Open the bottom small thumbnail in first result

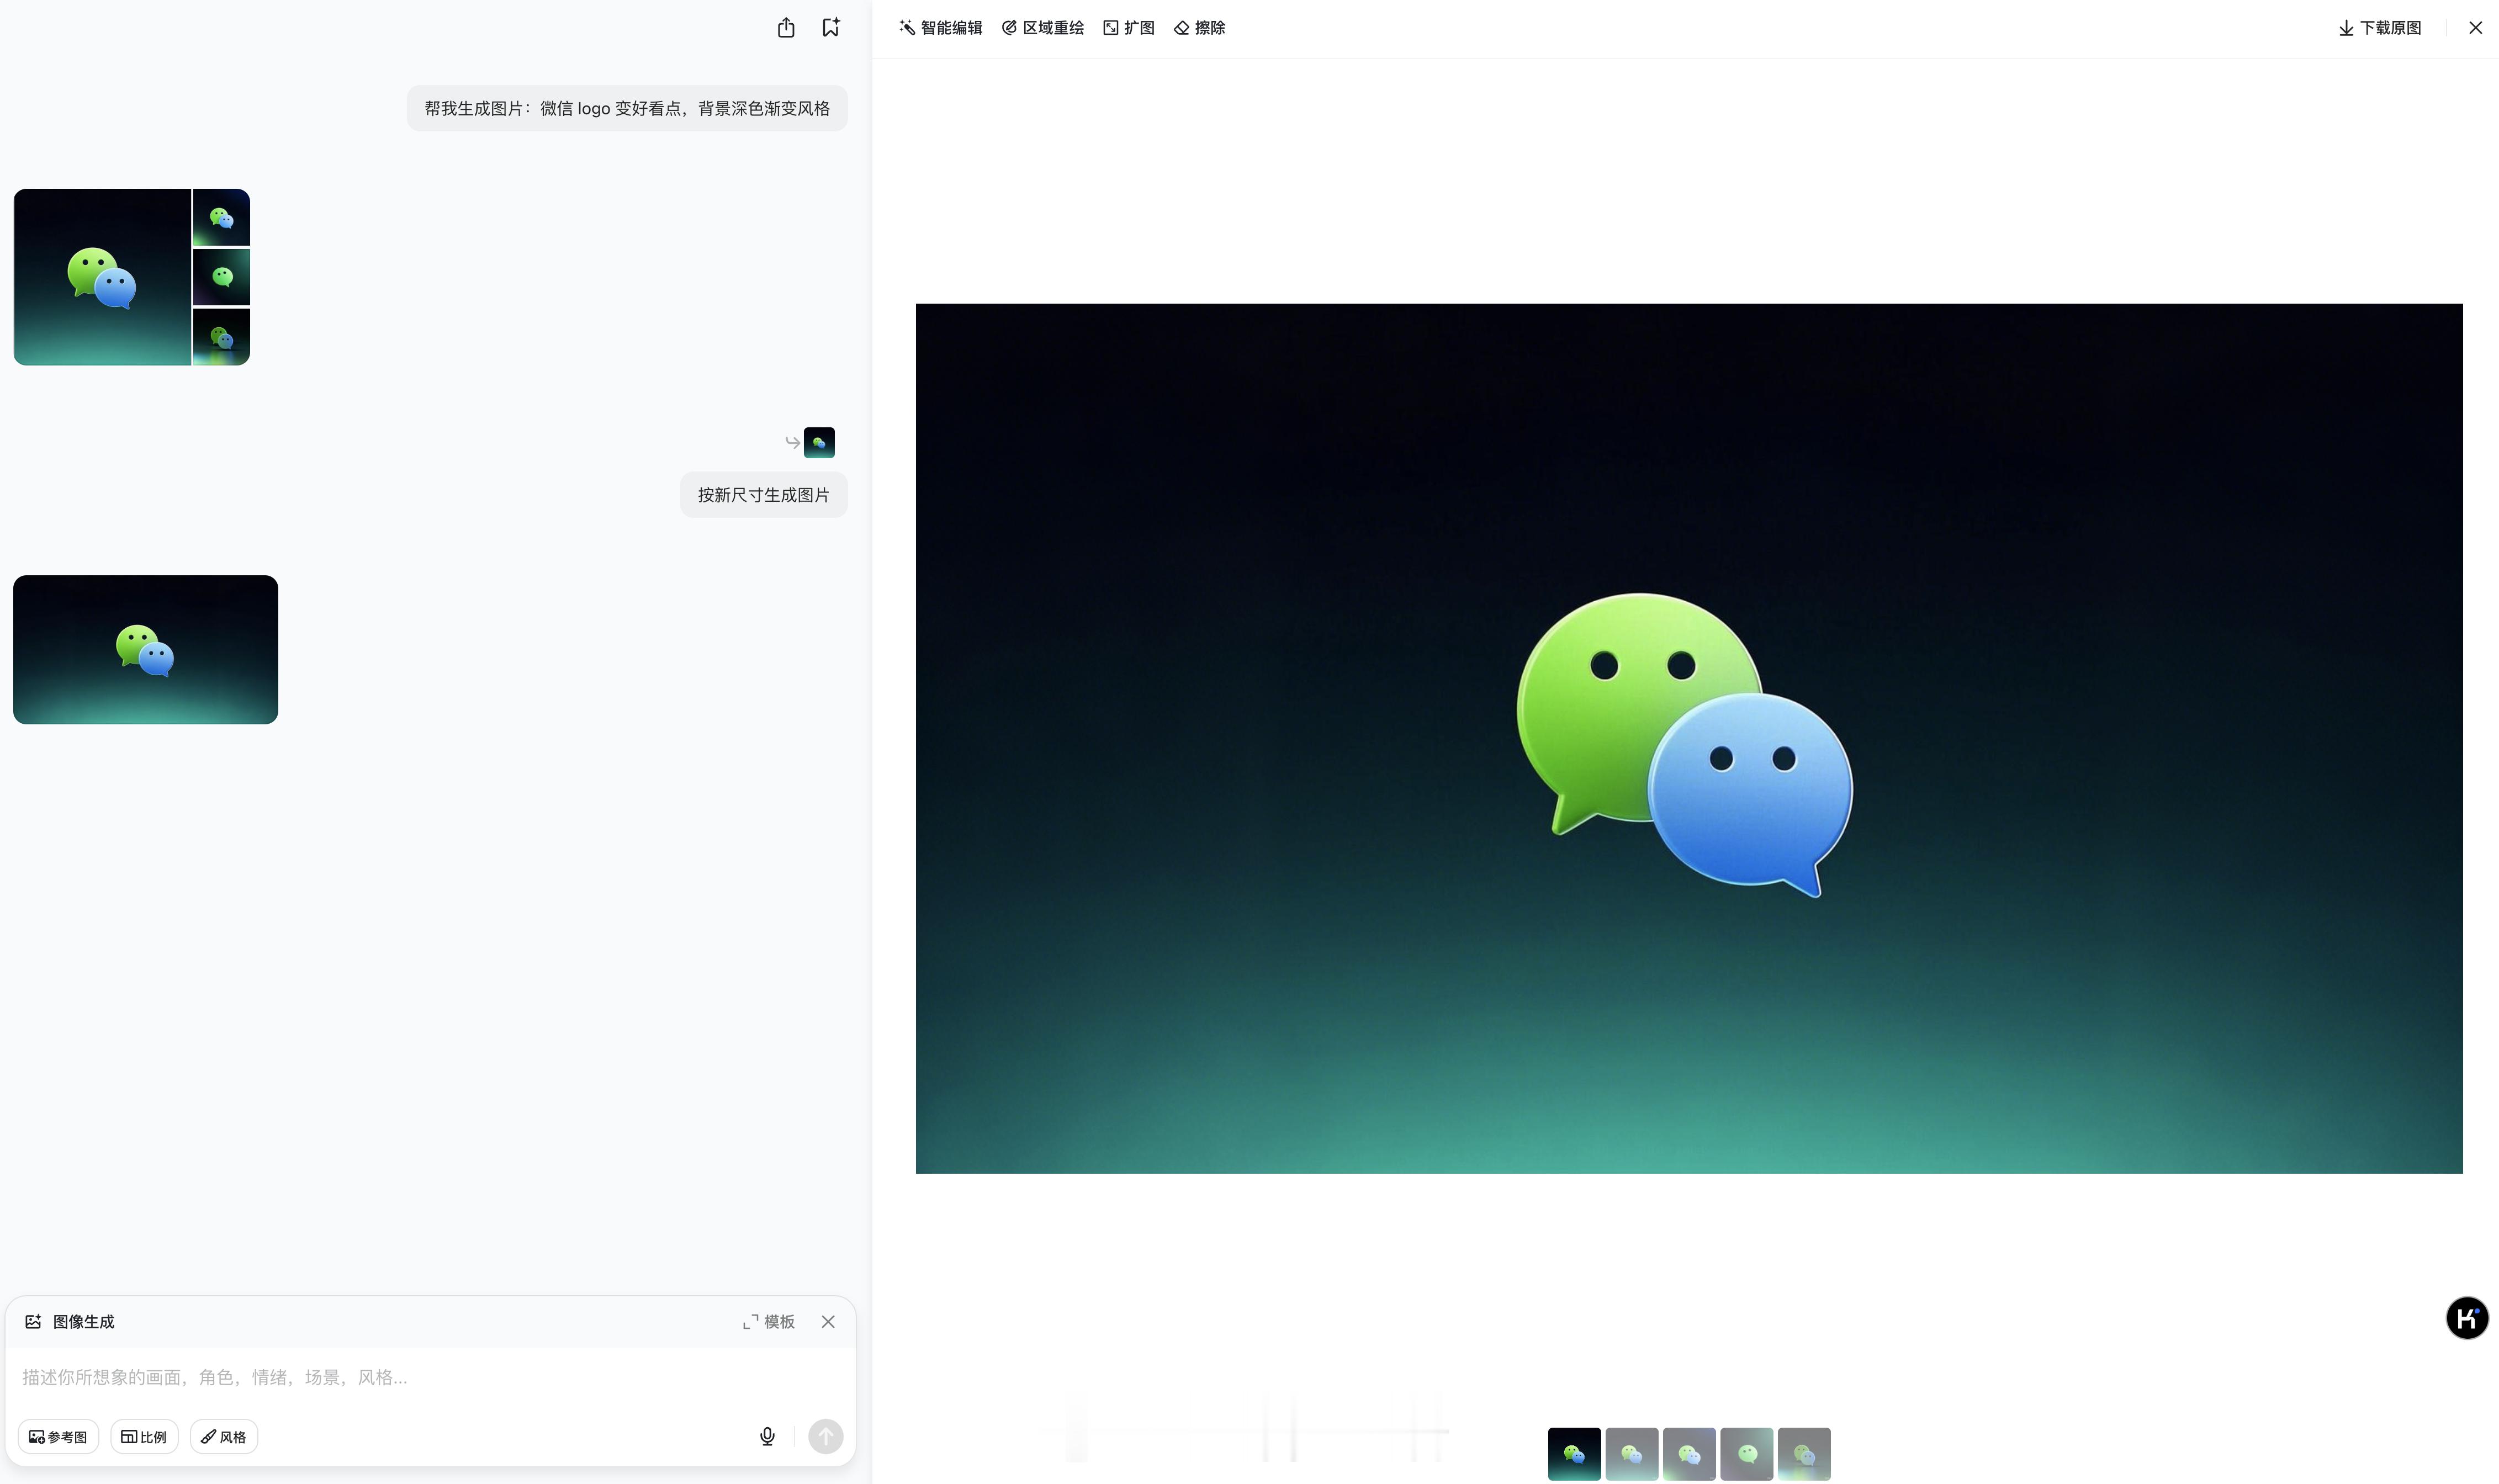tap(221, 337)
